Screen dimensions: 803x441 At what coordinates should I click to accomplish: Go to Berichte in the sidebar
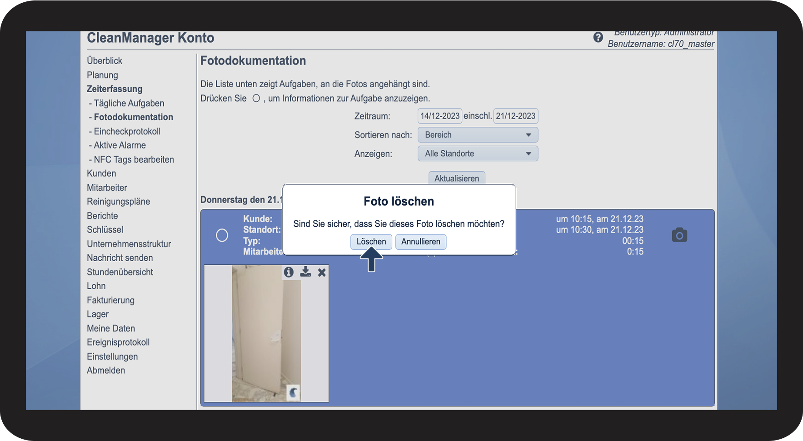coord(102,216)
